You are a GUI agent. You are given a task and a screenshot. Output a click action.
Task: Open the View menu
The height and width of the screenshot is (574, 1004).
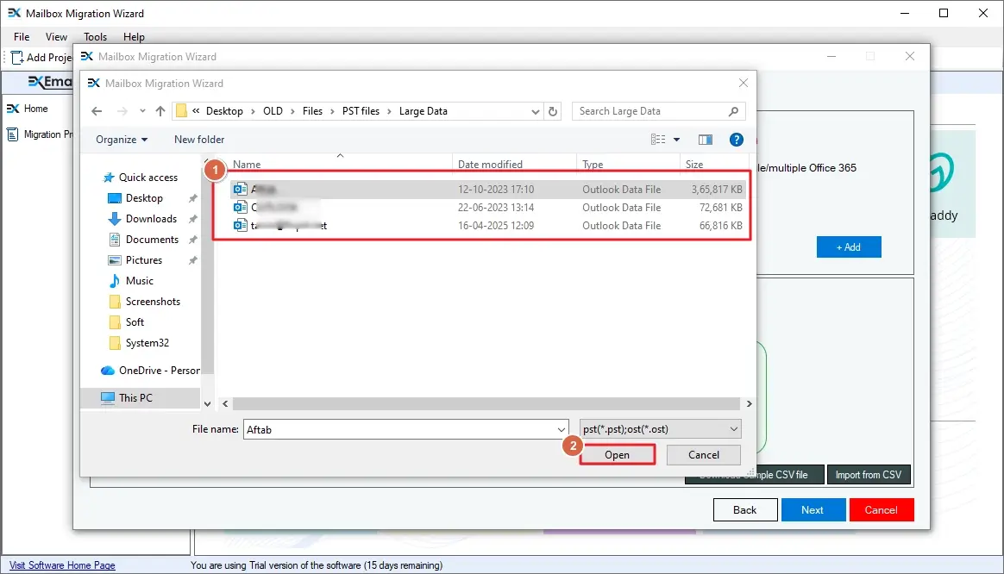(x=56, y=36)
